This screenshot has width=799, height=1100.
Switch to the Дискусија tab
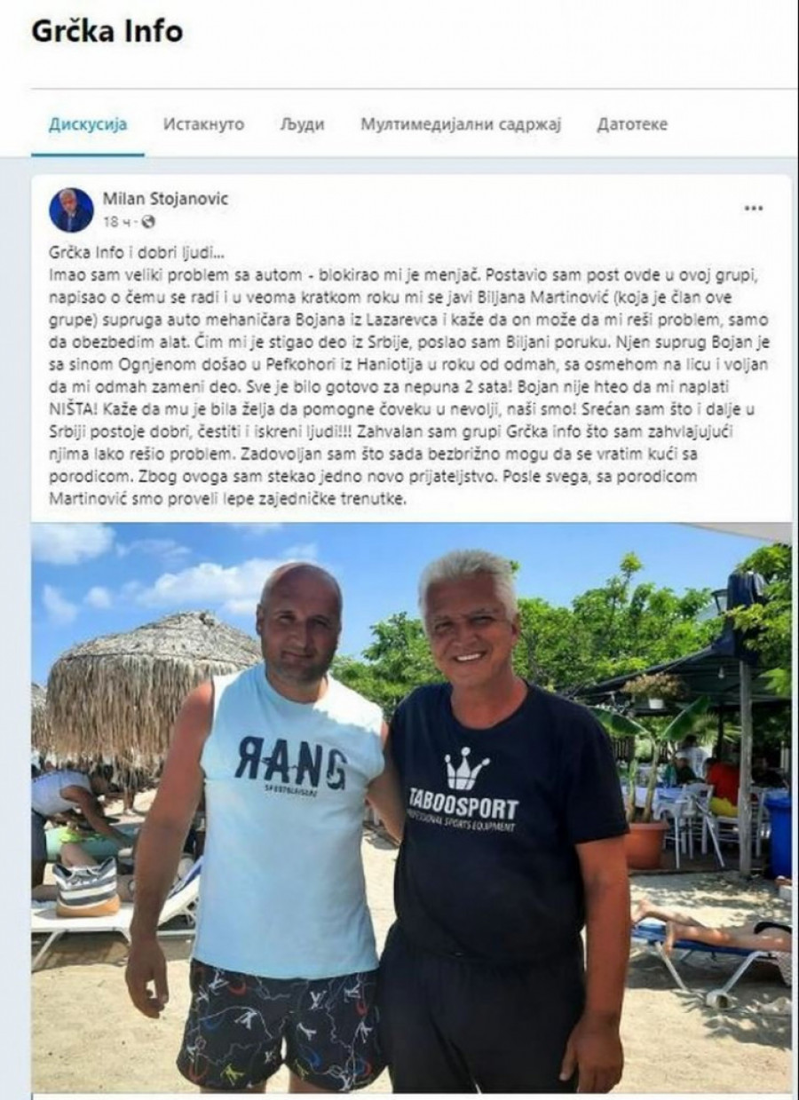(x=87, y=124)
